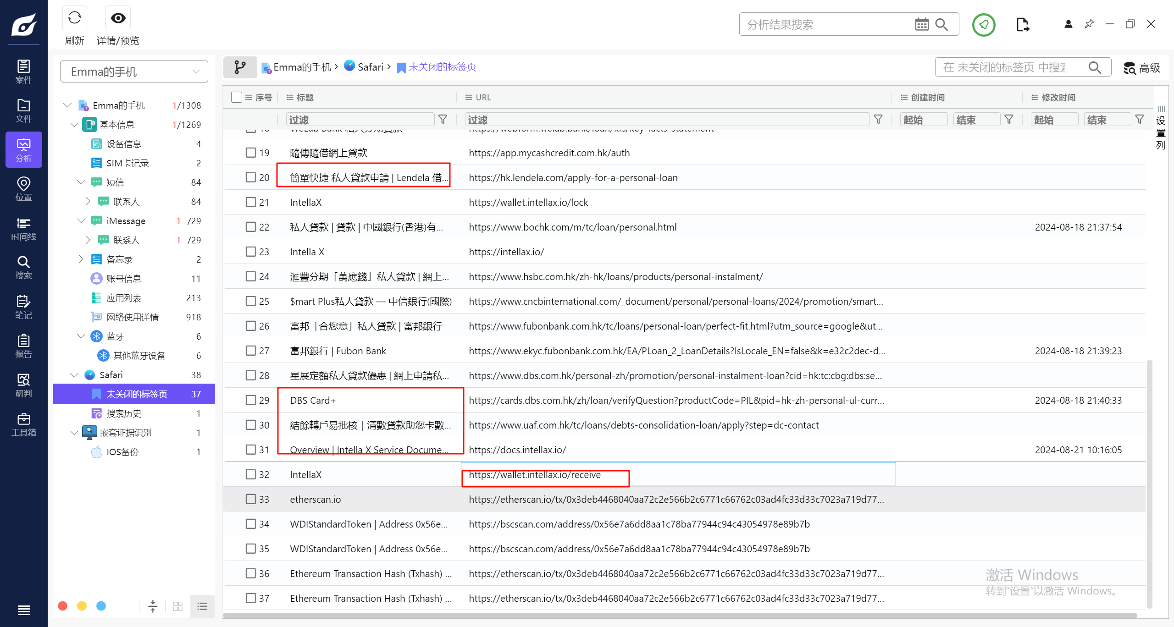Click the branch tree icon beside breadcrumb
The height and width of the screenshot is (627, 1174).
pos(240,67)
